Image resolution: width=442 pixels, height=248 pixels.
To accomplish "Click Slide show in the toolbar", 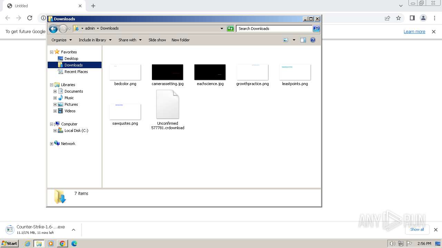I will coord(157,40).
